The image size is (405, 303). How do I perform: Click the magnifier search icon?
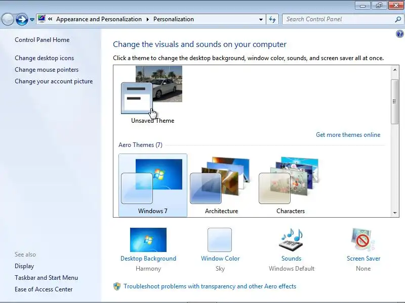coord(398,19)
